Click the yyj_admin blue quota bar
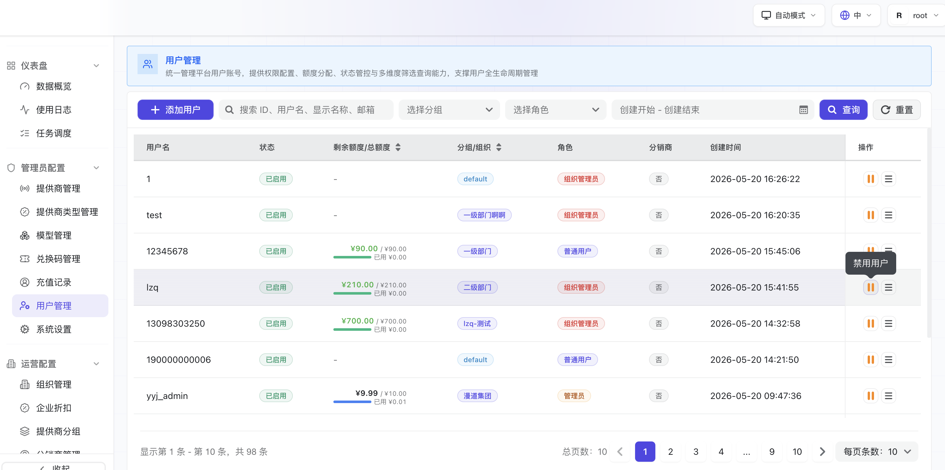 [352, 402]
